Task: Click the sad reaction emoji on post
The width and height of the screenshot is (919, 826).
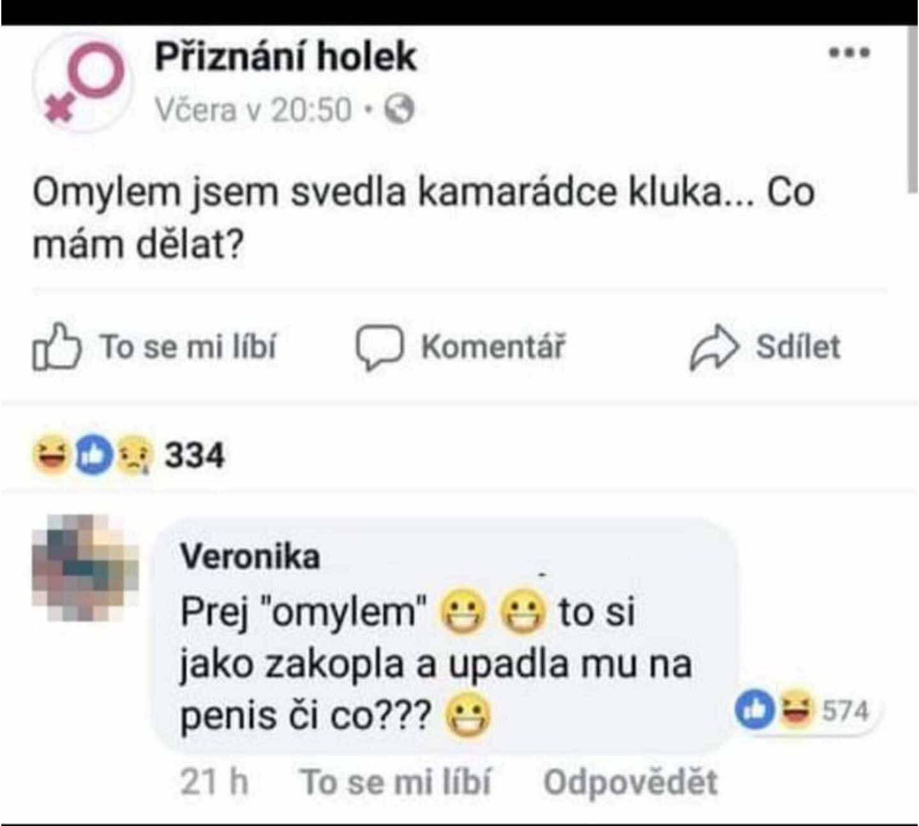Action: 134,455
